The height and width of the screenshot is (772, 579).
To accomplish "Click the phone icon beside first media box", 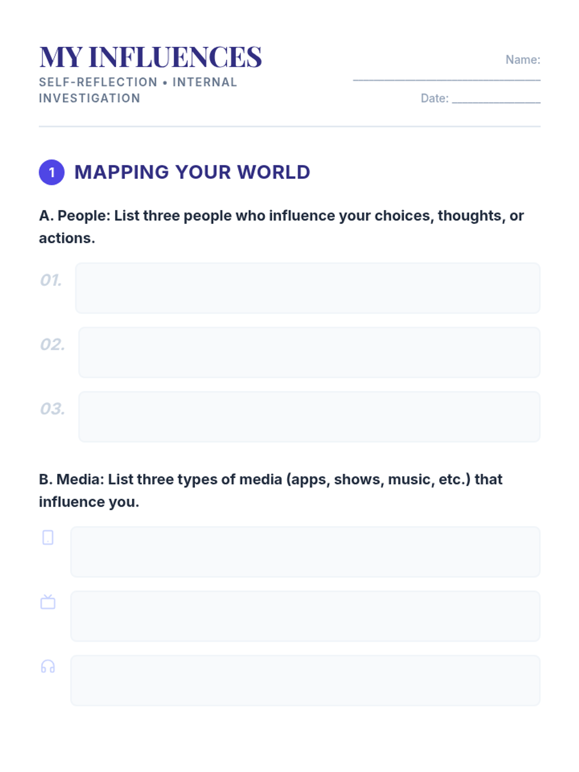I will click(x=48, y=537).
